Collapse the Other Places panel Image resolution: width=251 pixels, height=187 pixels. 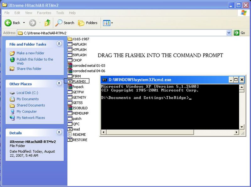[59, 83]
